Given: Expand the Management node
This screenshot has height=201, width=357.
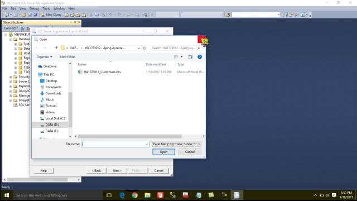Looking at the screenshot, I should pos(11,95).
